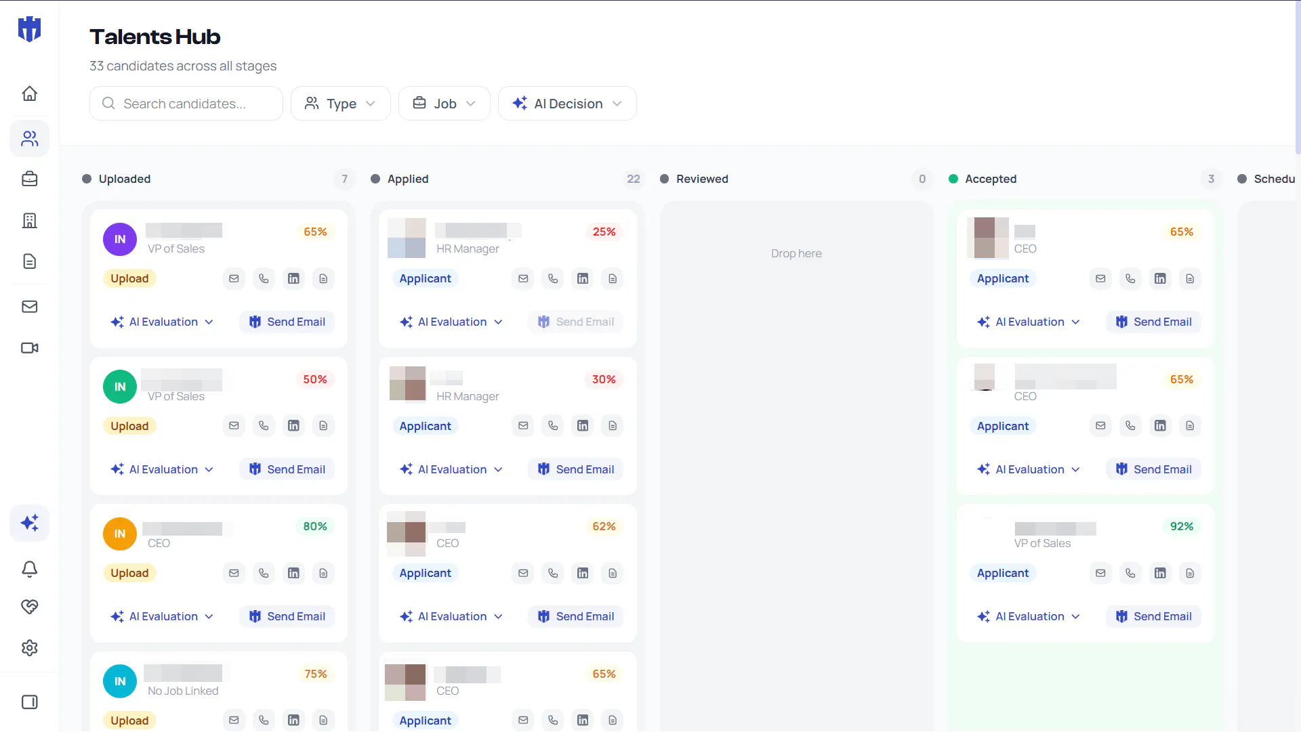
Task: Send Email on 92% VP of Sales card
Action: (x=1154, y=616)
